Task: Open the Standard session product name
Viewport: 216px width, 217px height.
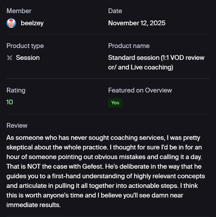Action: pyautogui.click(x=156, y=62)
